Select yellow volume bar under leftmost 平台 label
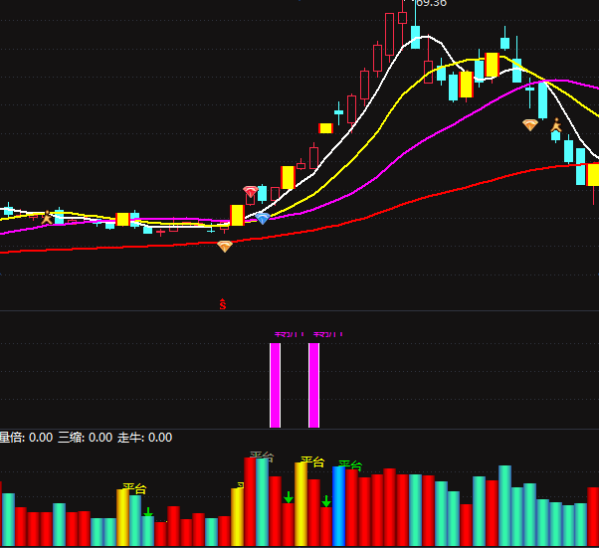Viewport: 599px width, 548px height. pos(122,517)
